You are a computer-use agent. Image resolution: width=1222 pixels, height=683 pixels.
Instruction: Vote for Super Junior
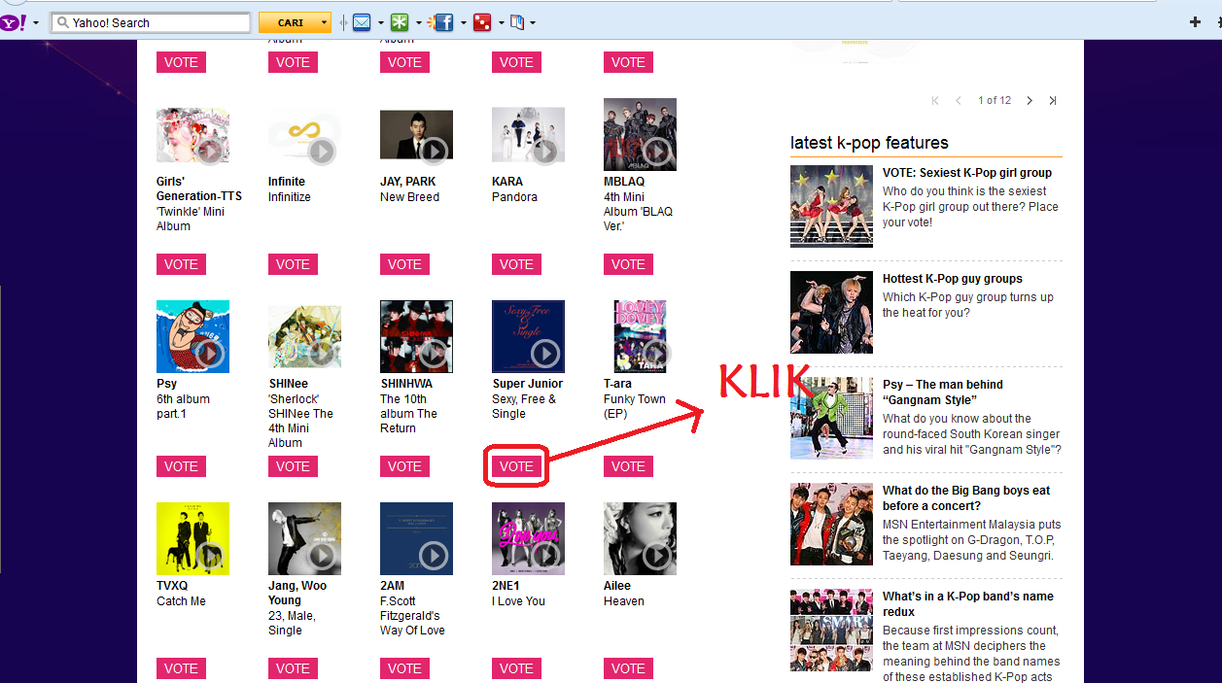(x=516, y=466)
